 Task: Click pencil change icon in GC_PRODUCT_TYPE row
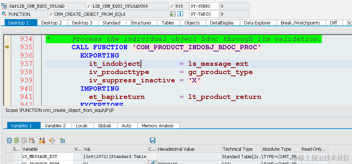[x=152, y=163]
